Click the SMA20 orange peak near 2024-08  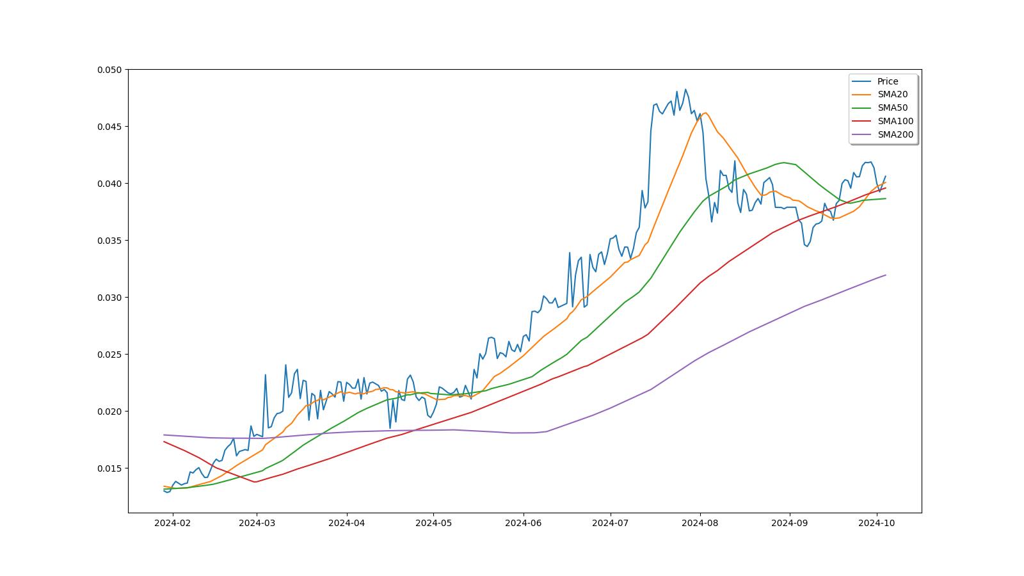click(705, 113)
